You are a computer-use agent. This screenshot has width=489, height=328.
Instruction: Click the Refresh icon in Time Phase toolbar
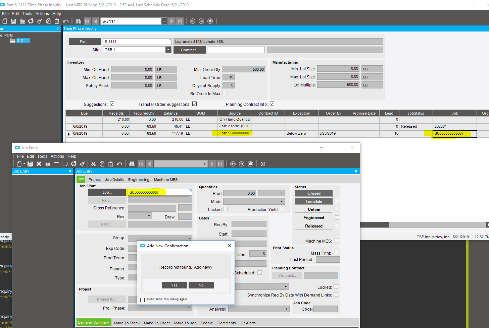pyautogui.click(x=31, y=21)
